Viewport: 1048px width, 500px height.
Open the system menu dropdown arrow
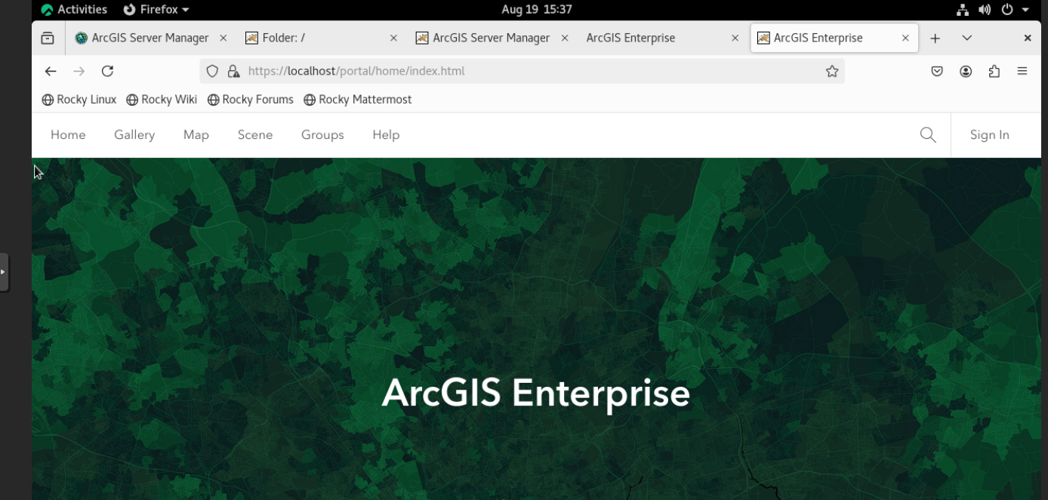pos(1025,10)
